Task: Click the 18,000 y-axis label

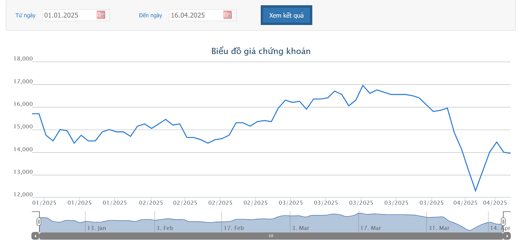Action: pyautogui.click(x=23, y=59)
